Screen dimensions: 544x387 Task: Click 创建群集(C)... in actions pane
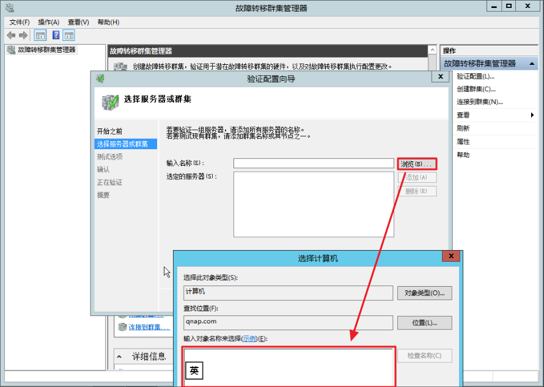click(476, 89)
